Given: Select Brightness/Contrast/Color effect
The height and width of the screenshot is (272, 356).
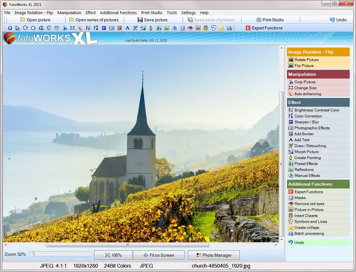Looking at the screenshot, I should [x=317, y=110].
